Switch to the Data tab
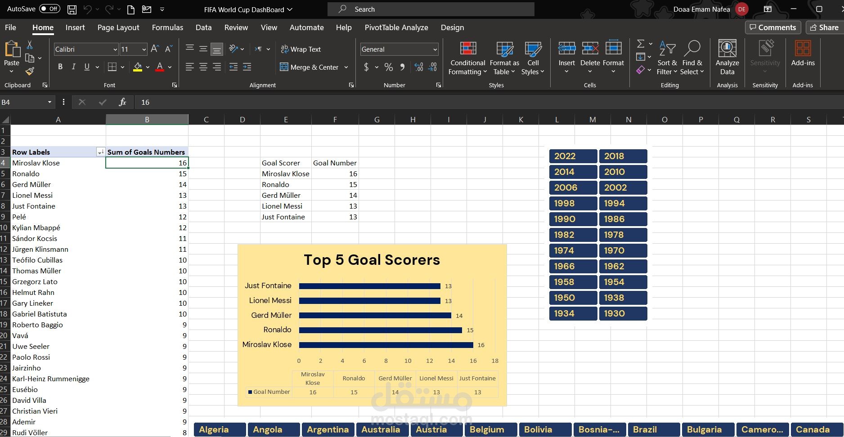 tap(203, 27)
